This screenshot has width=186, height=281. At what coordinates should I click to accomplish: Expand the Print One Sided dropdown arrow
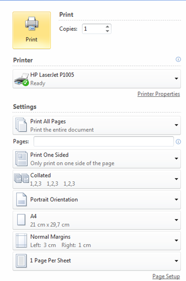click(176, 159)
